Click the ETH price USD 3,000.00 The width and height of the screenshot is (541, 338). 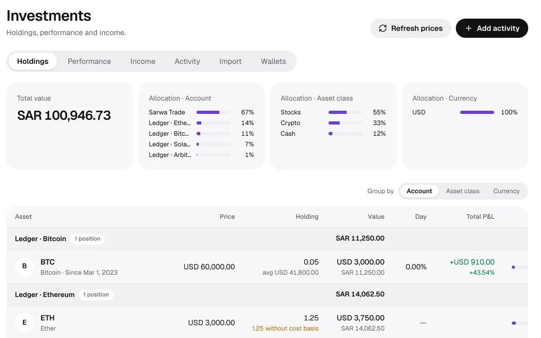(x=211, y=323)
